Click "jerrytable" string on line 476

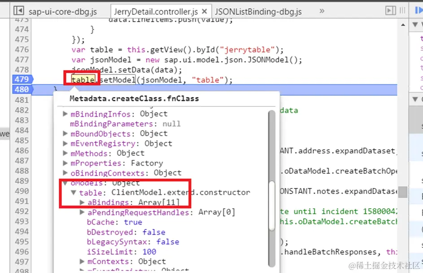pyautogui.click(x=247, y=50)
